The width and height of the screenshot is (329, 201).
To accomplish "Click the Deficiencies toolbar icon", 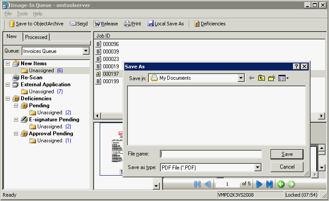I will point(197,24).
